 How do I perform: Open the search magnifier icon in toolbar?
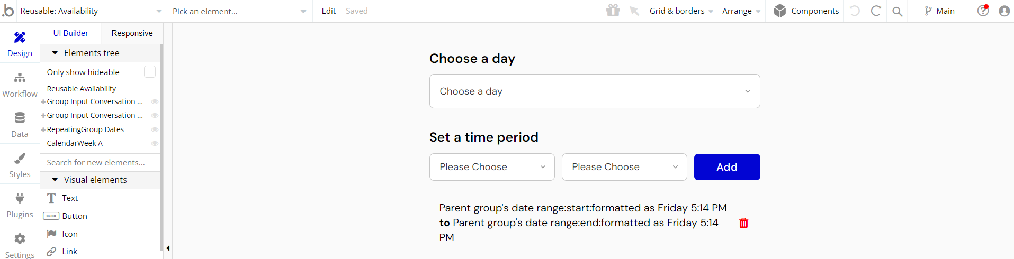897,11
